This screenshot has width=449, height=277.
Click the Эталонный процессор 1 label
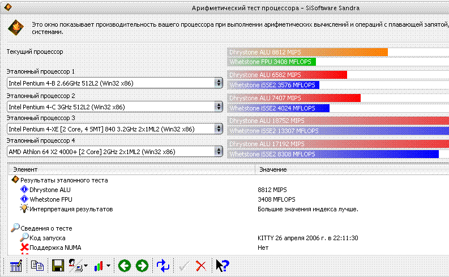pyautogui.click(x=40, y=71)
